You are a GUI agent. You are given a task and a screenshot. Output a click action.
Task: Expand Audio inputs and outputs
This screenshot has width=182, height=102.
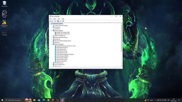pos(52,25)
